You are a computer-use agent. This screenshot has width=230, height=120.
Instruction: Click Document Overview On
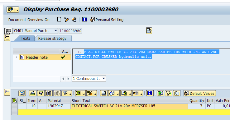(29, 20)
